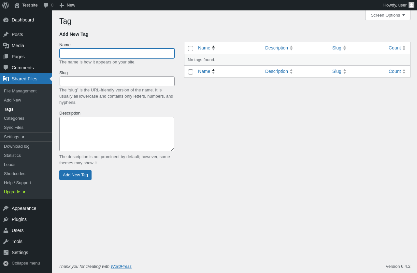The image size is (417, 273).
Task: Sort tags by Slug column header
Action: (337, 48)
